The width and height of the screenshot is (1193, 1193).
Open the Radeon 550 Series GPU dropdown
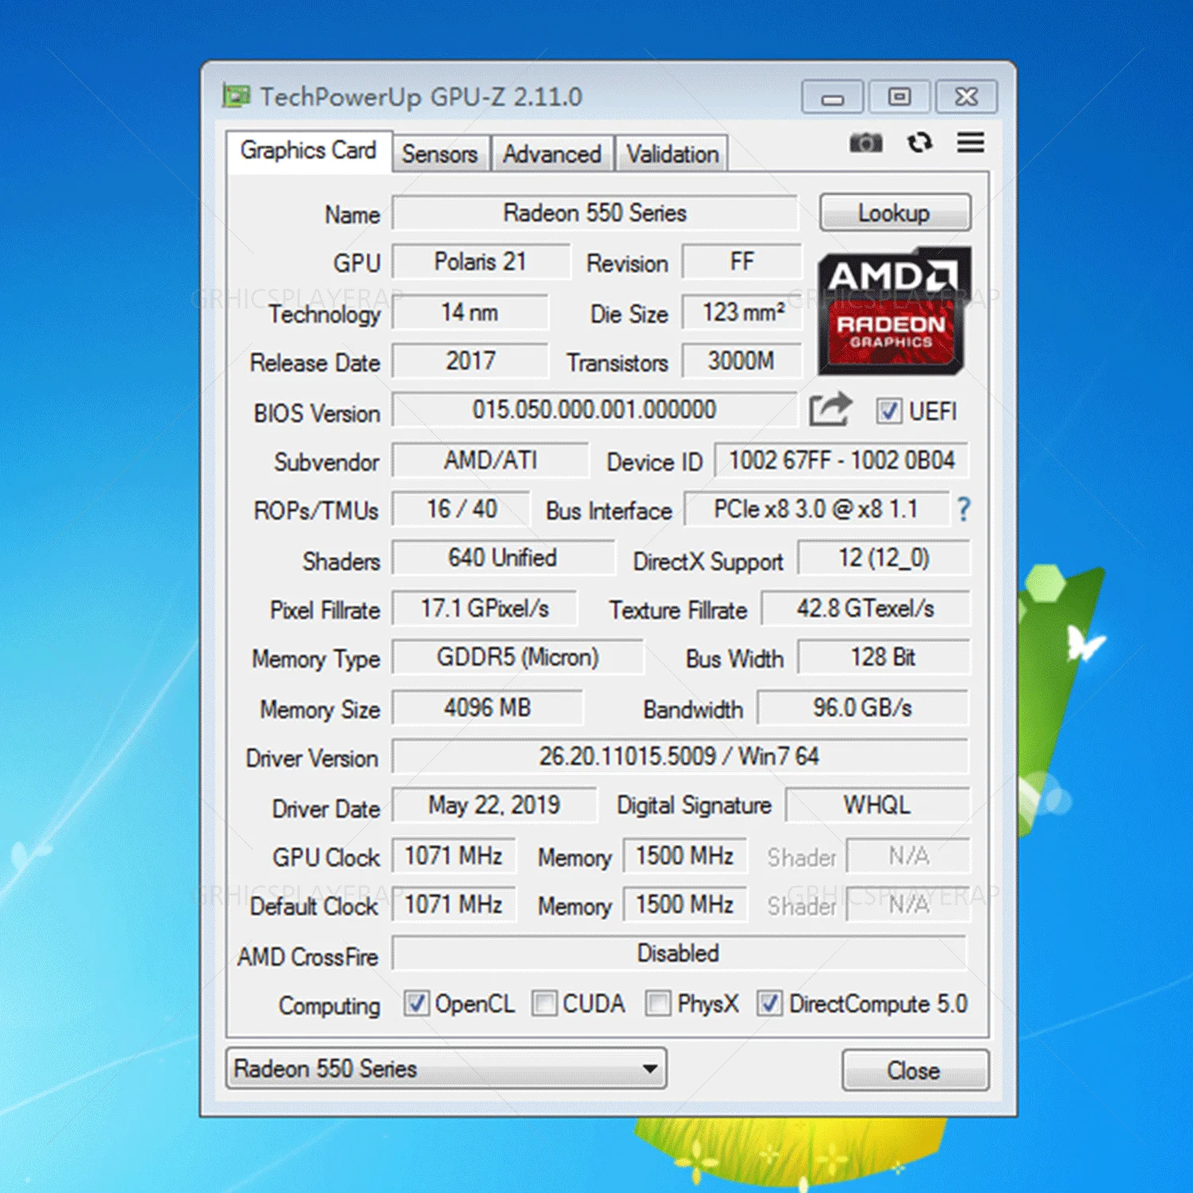pyautogui.click(x=446, y=1068)
